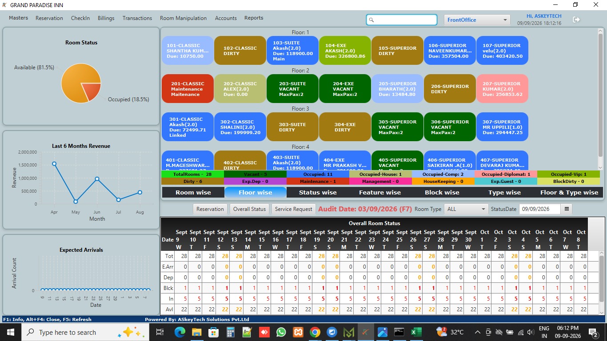Open the notification center icon
This screenshot has height=341, width=607.
click(x=593, y=332)
